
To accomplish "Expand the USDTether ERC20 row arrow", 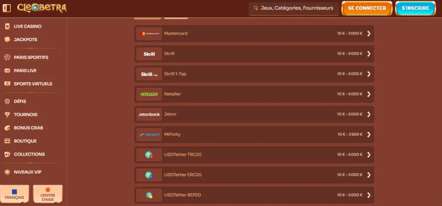I will click(369, 175).
